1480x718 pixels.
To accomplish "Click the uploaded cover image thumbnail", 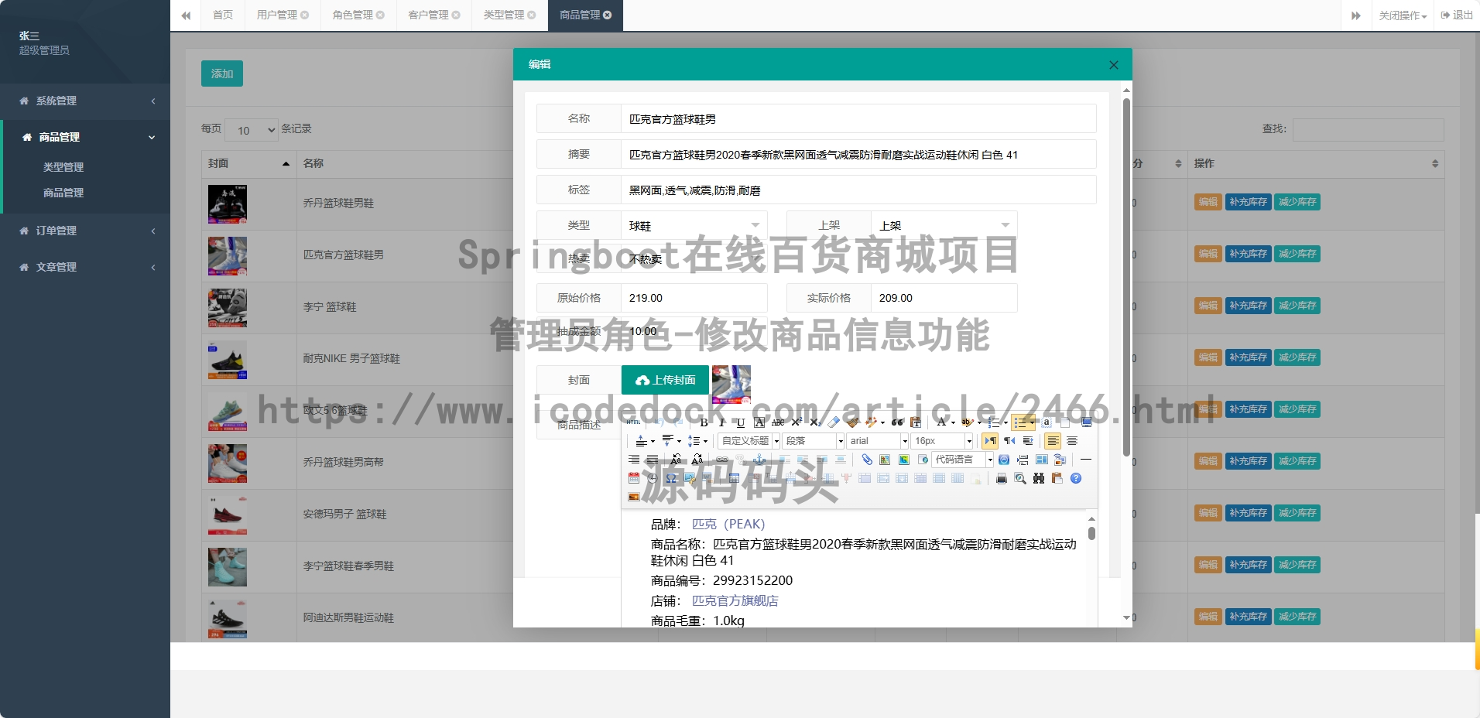I will (x=731, y=385).
